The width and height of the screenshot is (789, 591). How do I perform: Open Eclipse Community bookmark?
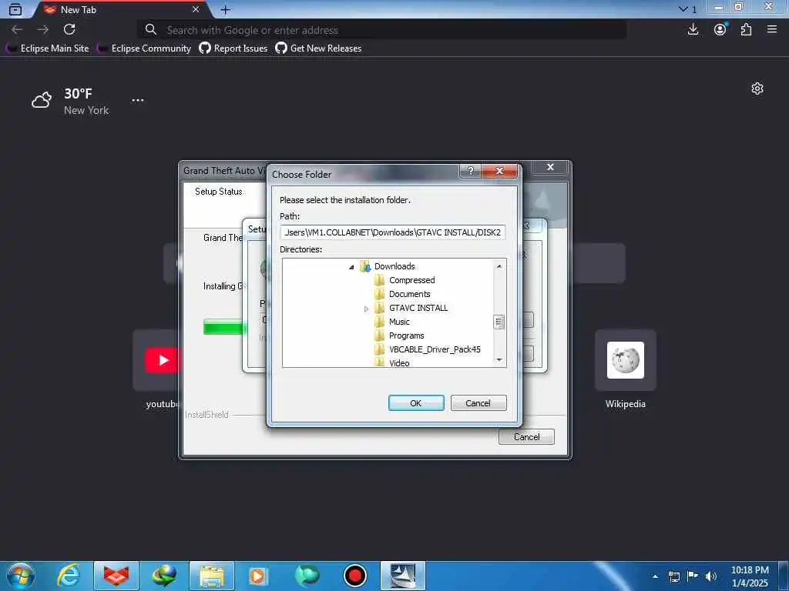144,48
